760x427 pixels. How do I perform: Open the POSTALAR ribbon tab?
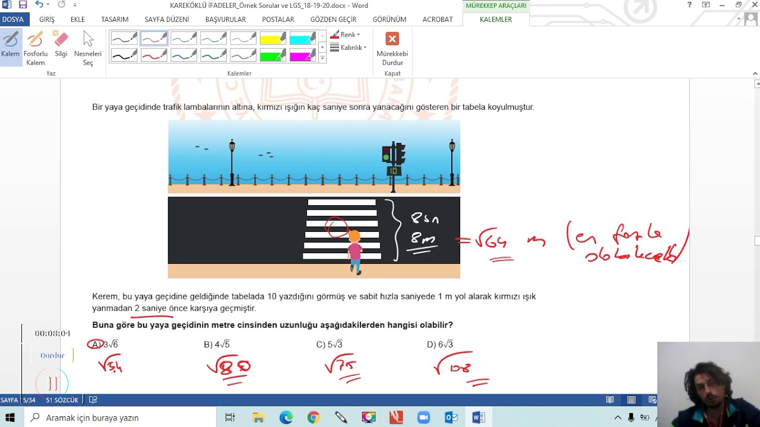[x=278, y=20]
